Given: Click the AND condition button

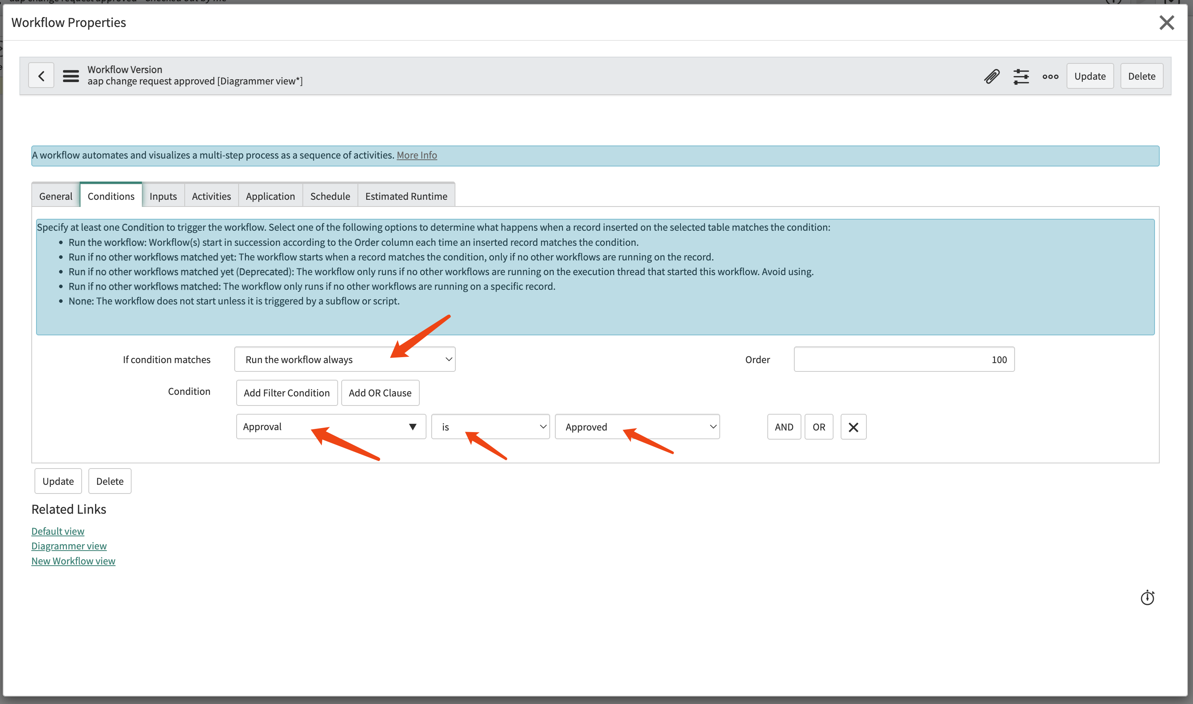Looking at the screenshot, I should point(784,427).
